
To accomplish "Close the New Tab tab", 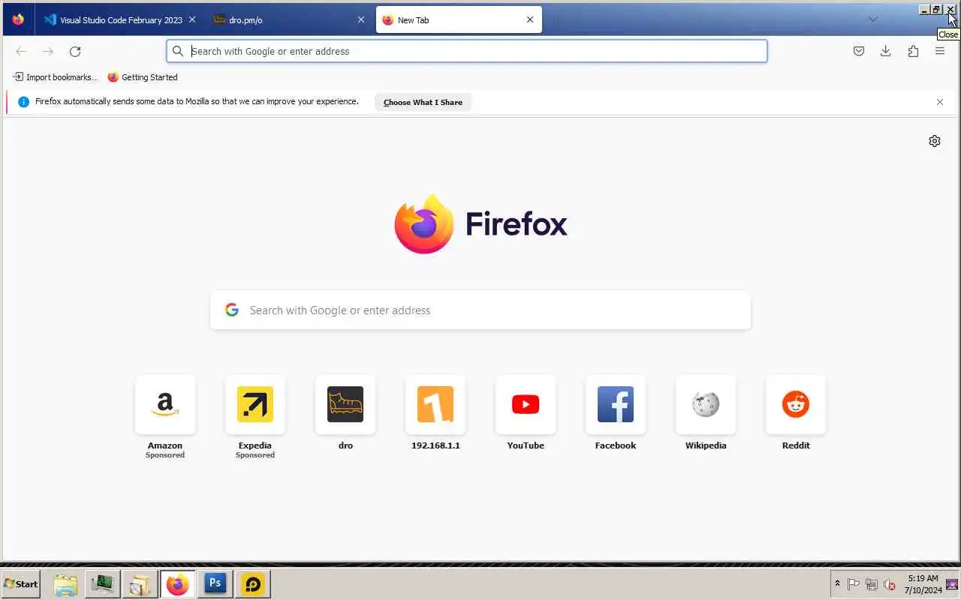I will pos(530,20).
